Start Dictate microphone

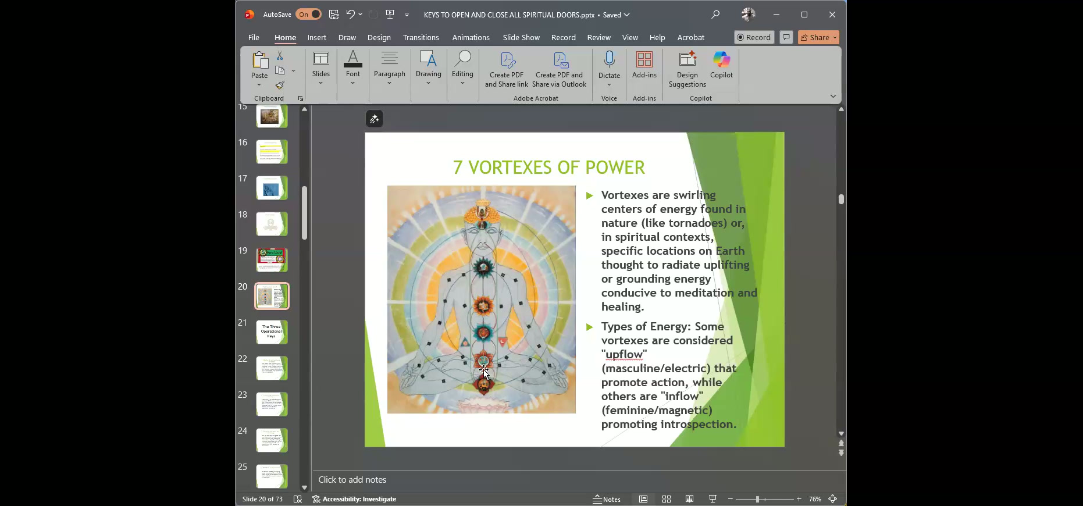click(609, 60)
